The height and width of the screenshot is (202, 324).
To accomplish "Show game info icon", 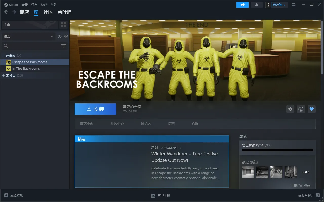I will coord(301,109).
